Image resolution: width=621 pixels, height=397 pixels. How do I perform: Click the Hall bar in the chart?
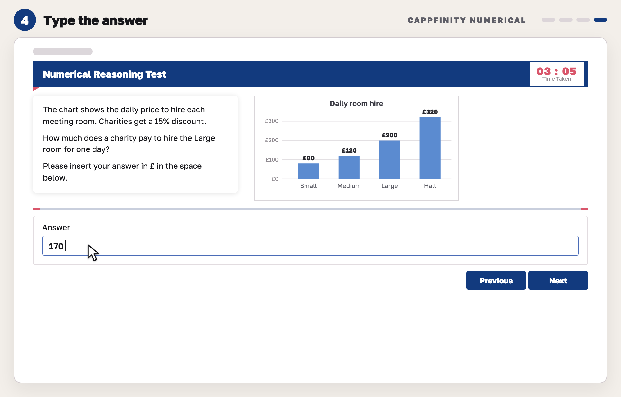430,148
